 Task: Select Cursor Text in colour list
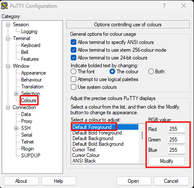[105, 150]
